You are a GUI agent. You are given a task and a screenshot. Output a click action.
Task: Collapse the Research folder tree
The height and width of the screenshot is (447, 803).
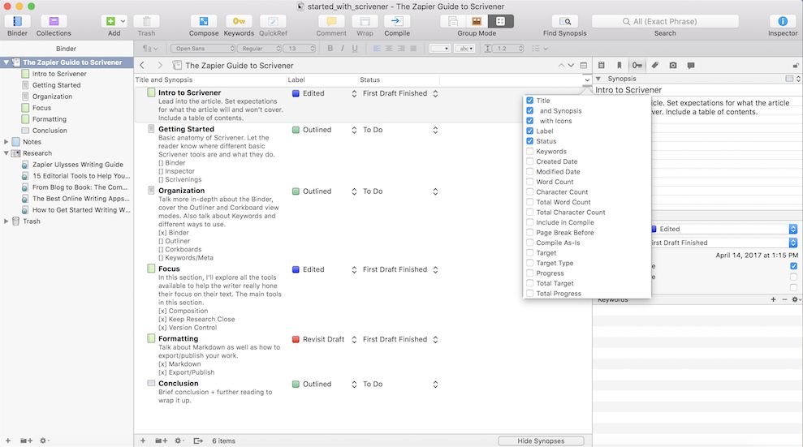click(7, 153)
